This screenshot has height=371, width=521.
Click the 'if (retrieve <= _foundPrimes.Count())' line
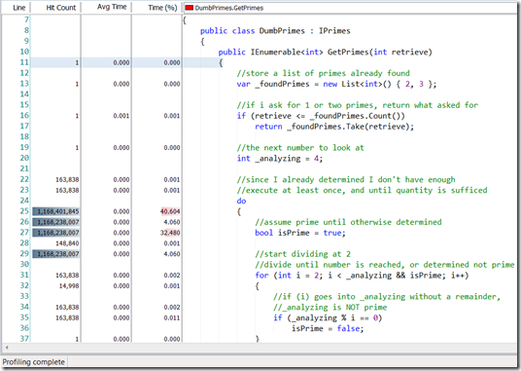(321, 116)
